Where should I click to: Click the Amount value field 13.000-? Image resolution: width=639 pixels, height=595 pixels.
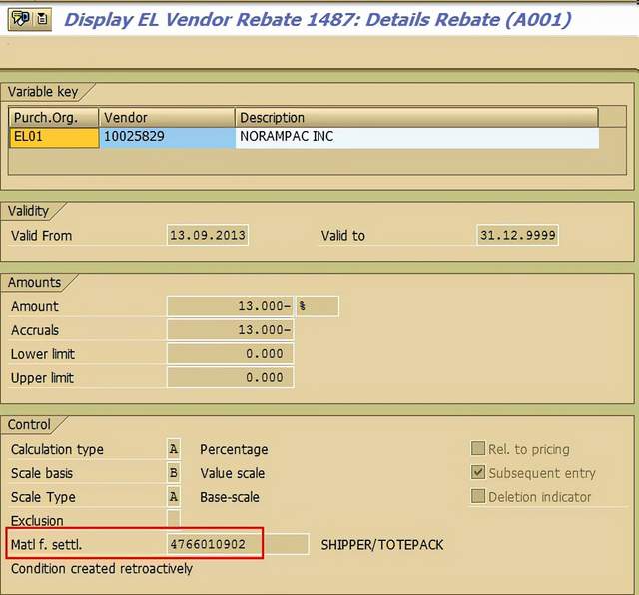[x=230, y=306]
